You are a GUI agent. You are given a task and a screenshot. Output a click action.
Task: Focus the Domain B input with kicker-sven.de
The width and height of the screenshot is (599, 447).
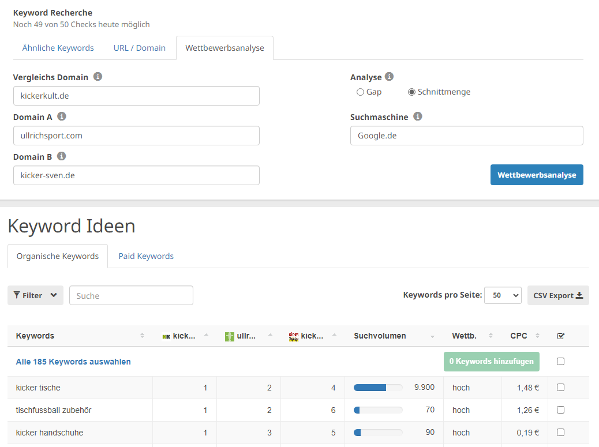click(136, 175)
